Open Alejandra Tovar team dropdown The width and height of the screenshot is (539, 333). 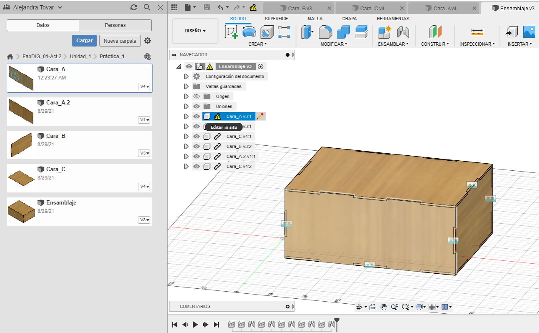point(37,7)
